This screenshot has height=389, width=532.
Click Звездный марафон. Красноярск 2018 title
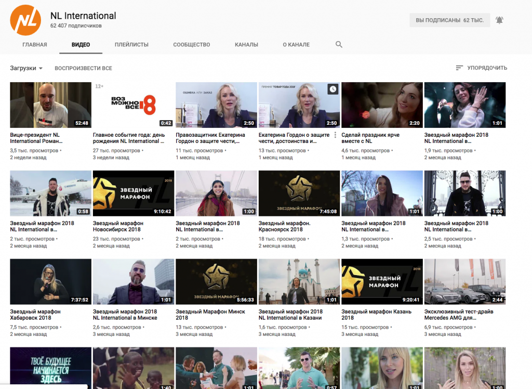[284, 226]
